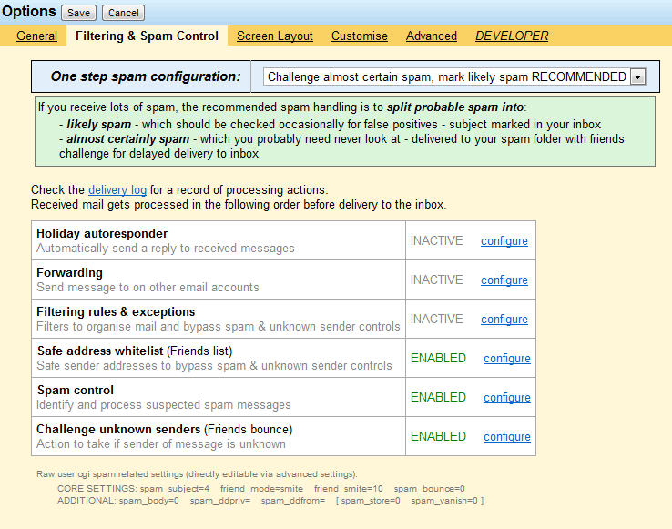Open the delivery log link

click(116, 190)
